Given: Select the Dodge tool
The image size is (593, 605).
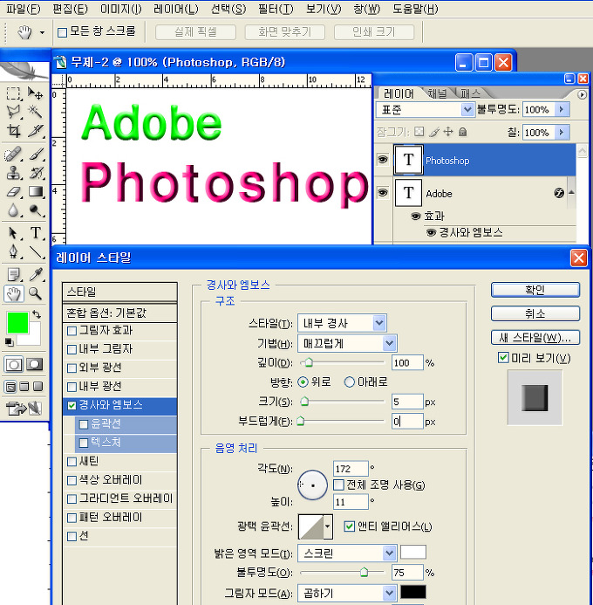Looking at the screenshot, I should click(35, 210).
